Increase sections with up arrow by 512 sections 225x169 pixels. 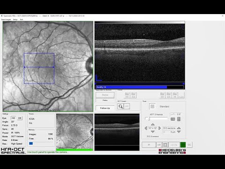pos(179,128)
